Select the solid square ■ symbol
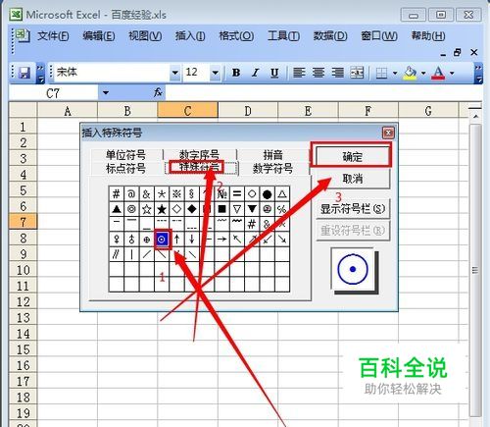490x427 pixels. (x=221, y=209)
